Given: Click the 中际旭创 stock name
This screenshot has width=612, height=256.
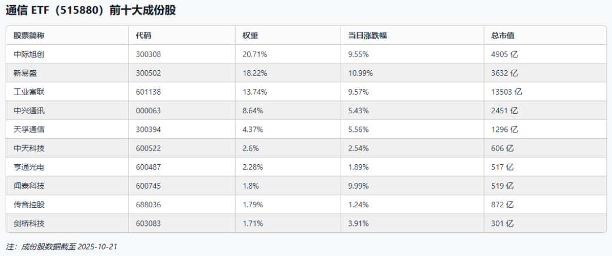Looking at the screenshot, I should pos(29,54).
